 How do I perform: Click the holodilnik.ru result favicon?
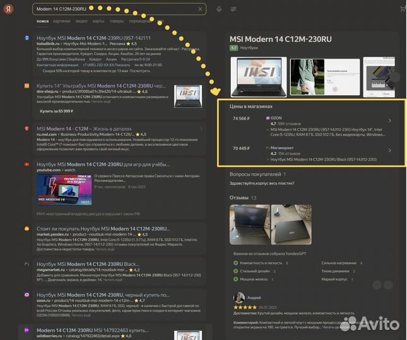tap(27, 38)
